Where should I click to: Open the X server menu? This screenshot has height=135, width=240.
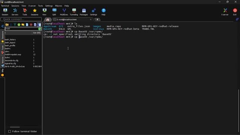[x=32, y=6]
